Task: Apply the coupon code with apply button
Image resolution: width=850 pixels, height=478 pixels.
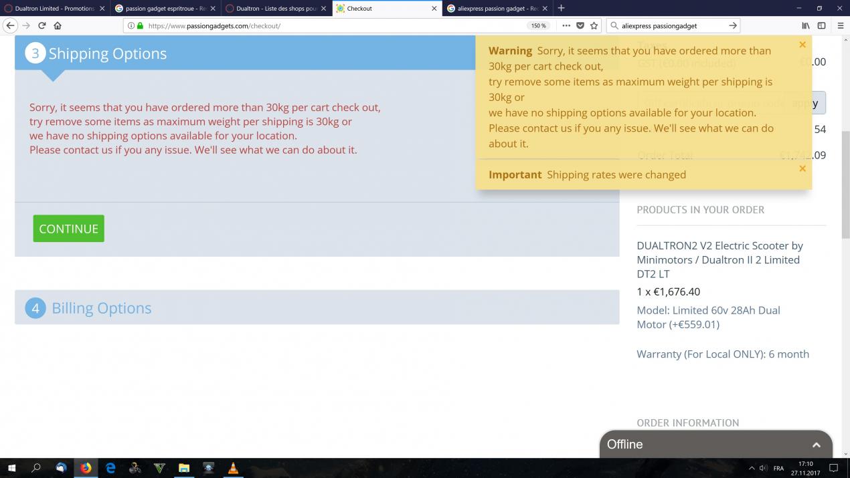Action: tap(804, 103)
